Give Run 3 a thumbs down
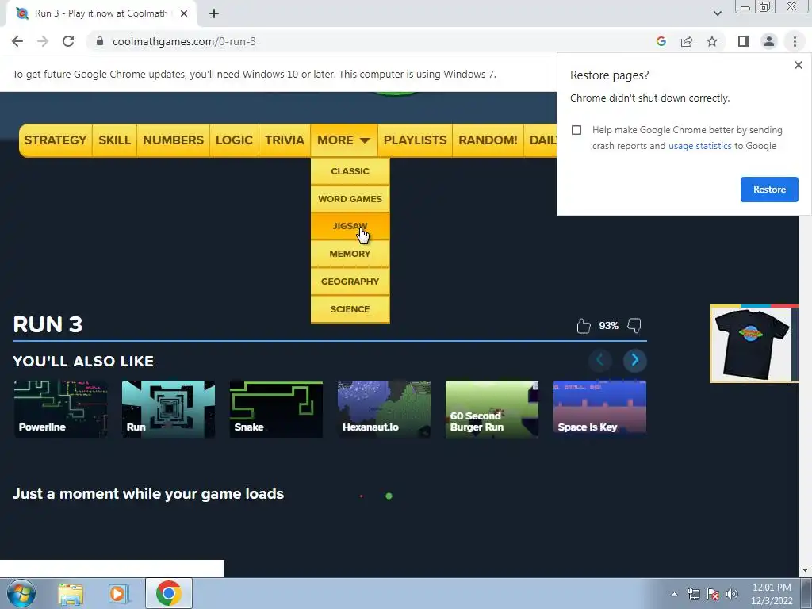 634,326
